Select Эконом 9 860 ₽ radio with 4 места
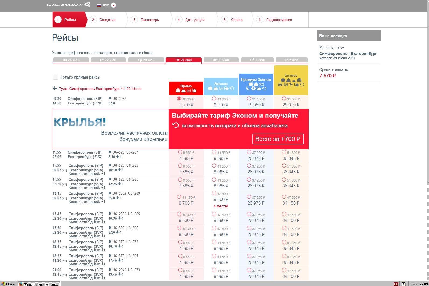The width and height of the screenshot is (429, 286). (214, 193)
